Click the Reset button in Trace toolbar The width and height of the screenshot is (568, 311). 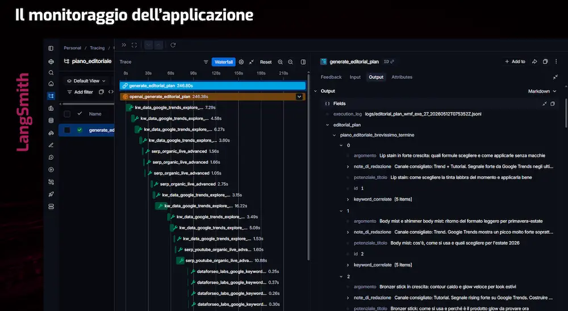click(266, 62)
